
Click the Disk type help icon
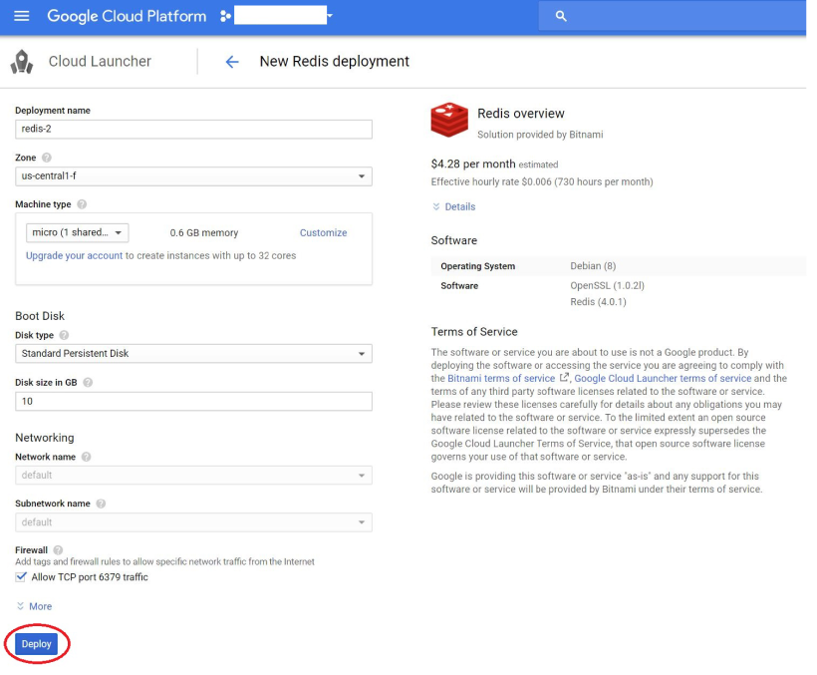(64, 335)
